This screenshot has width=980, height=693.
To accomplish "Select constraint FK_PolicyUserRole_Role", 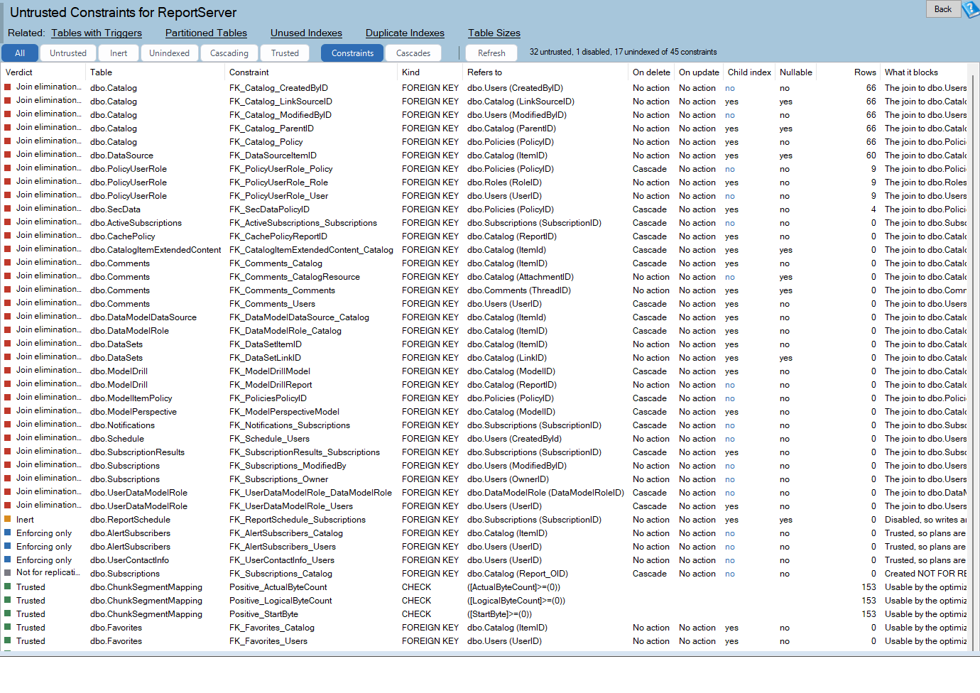I will click(278, 182).
